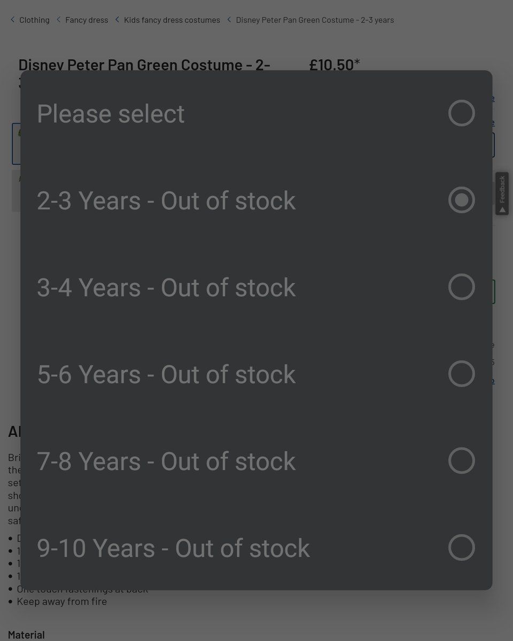Click the back chevron before Clothing breadcrumb
This screenshot has width=513, height=641.
point(13,20)
